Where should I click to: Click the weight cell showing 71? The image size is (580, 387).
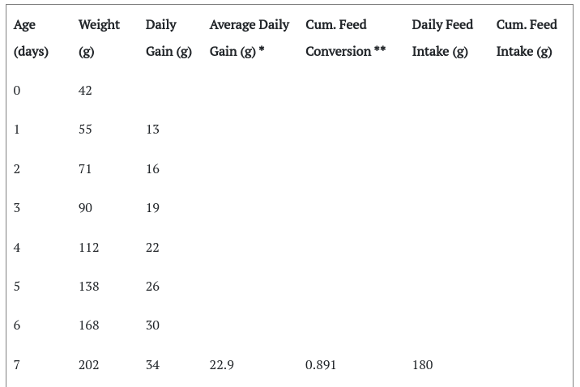[x=85, y=169]
